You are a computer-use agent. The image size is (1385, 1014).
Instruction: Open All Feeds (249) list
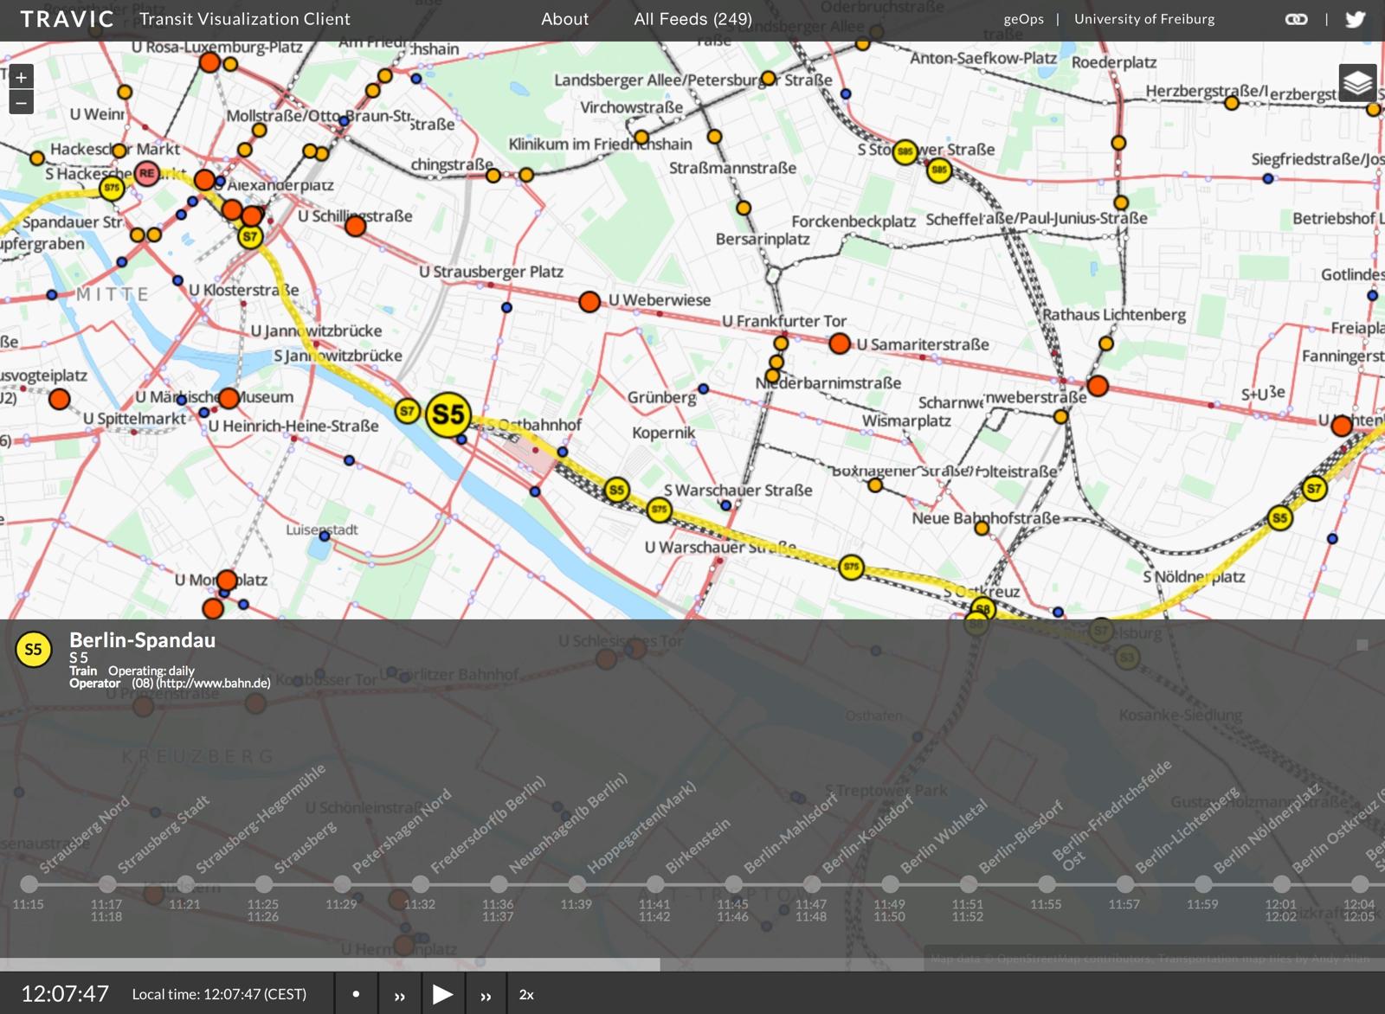point(692,19)
